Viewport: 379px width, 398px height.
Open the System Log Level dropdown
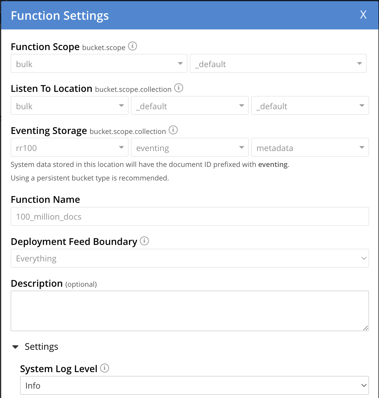pos(194,386)
